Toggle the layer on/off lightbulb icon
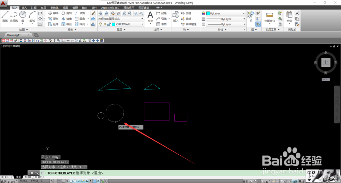Viewport: 341px width, 183px height. click(x=101, y=24)
